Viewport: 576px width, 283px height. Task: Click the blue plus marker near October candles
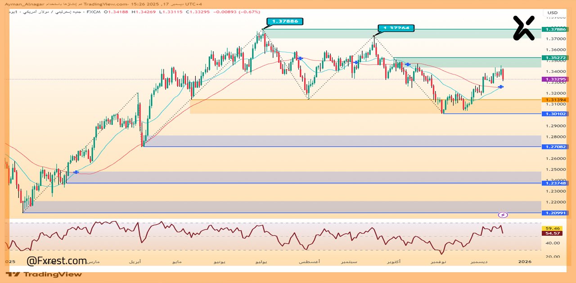407,65
